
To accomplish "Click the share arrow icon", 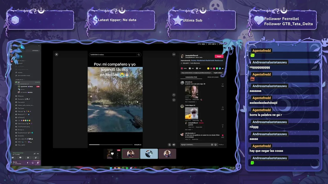I will click(223, 68).
